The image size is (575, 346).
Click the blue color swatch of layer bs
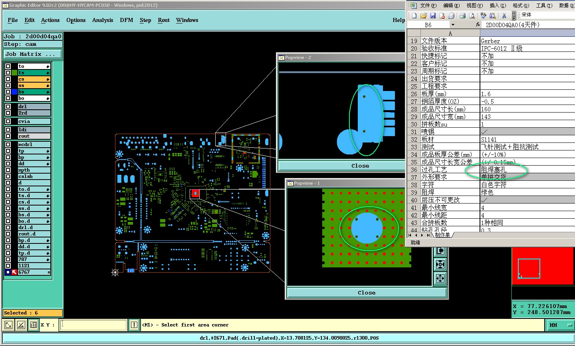coord(14,92)
